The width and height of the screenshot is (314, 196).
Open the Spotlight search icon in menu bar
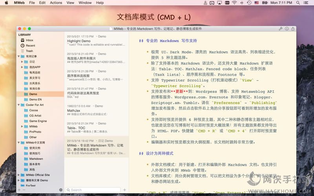point(298,3)
